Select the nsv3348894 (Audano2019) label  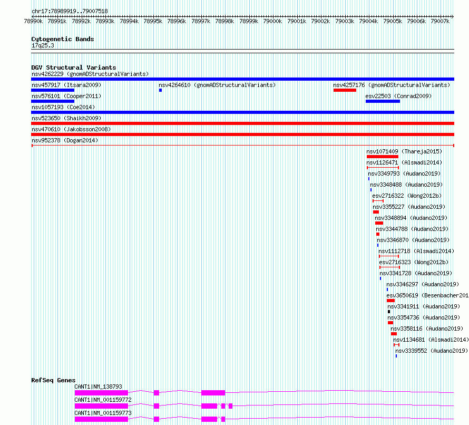411,218
